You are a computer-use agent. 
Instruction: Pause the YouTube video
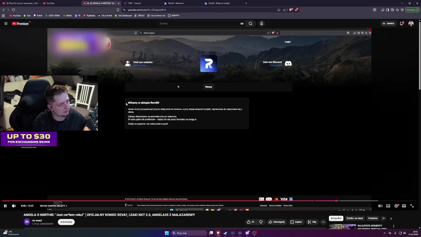(5, 206)
